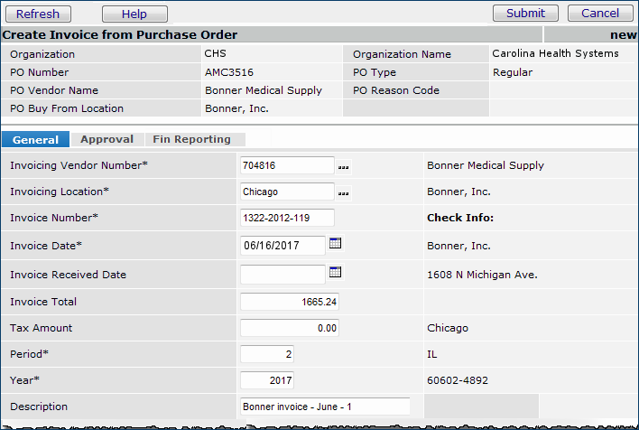The height and width of the screenshot is (430, 639).
Task: Switch to the Approval tab
Action: coord(106,139)
